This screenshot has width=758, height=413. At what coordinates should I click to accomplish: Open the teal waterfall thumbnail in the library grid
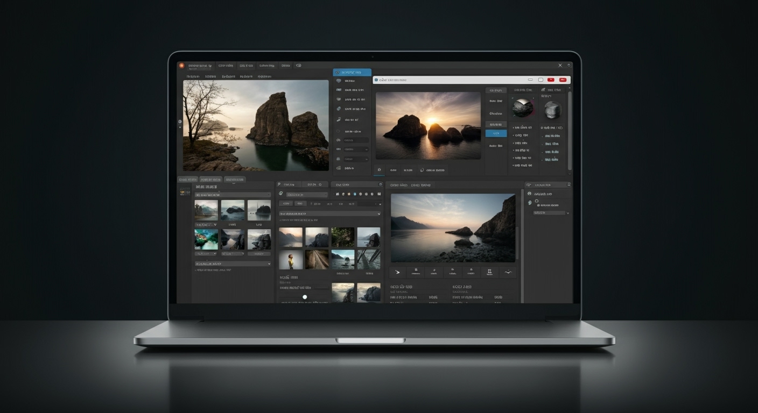pyautogui.click(x=206, y=240)
